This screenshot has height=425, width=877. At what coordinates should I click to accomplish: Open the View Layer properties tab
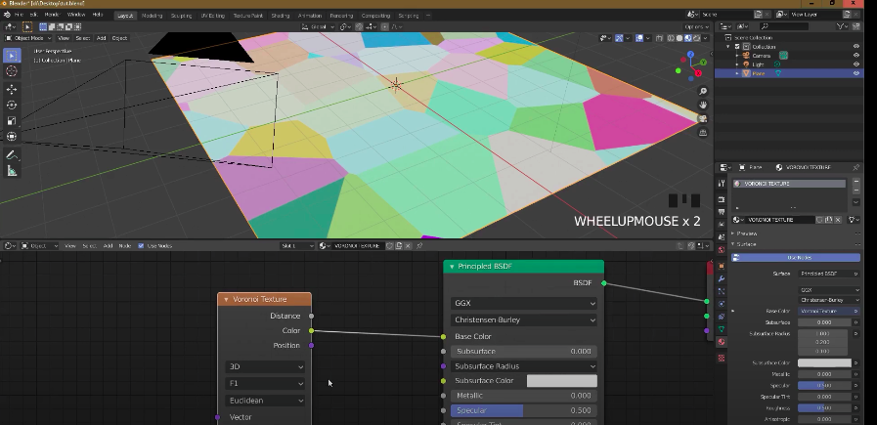pyautogui.click(x=722, y=225)
